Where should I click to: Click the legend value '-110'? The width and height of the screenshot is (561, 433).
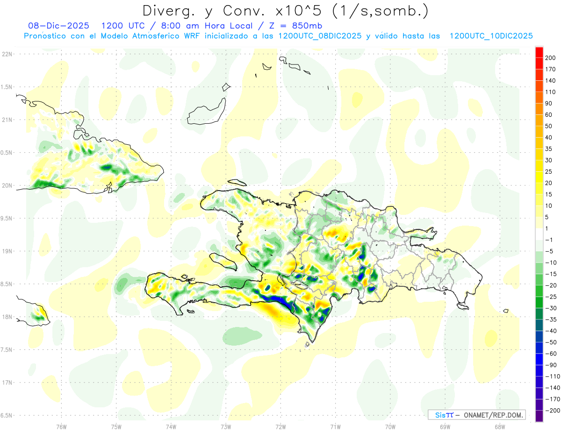(552, 376)
